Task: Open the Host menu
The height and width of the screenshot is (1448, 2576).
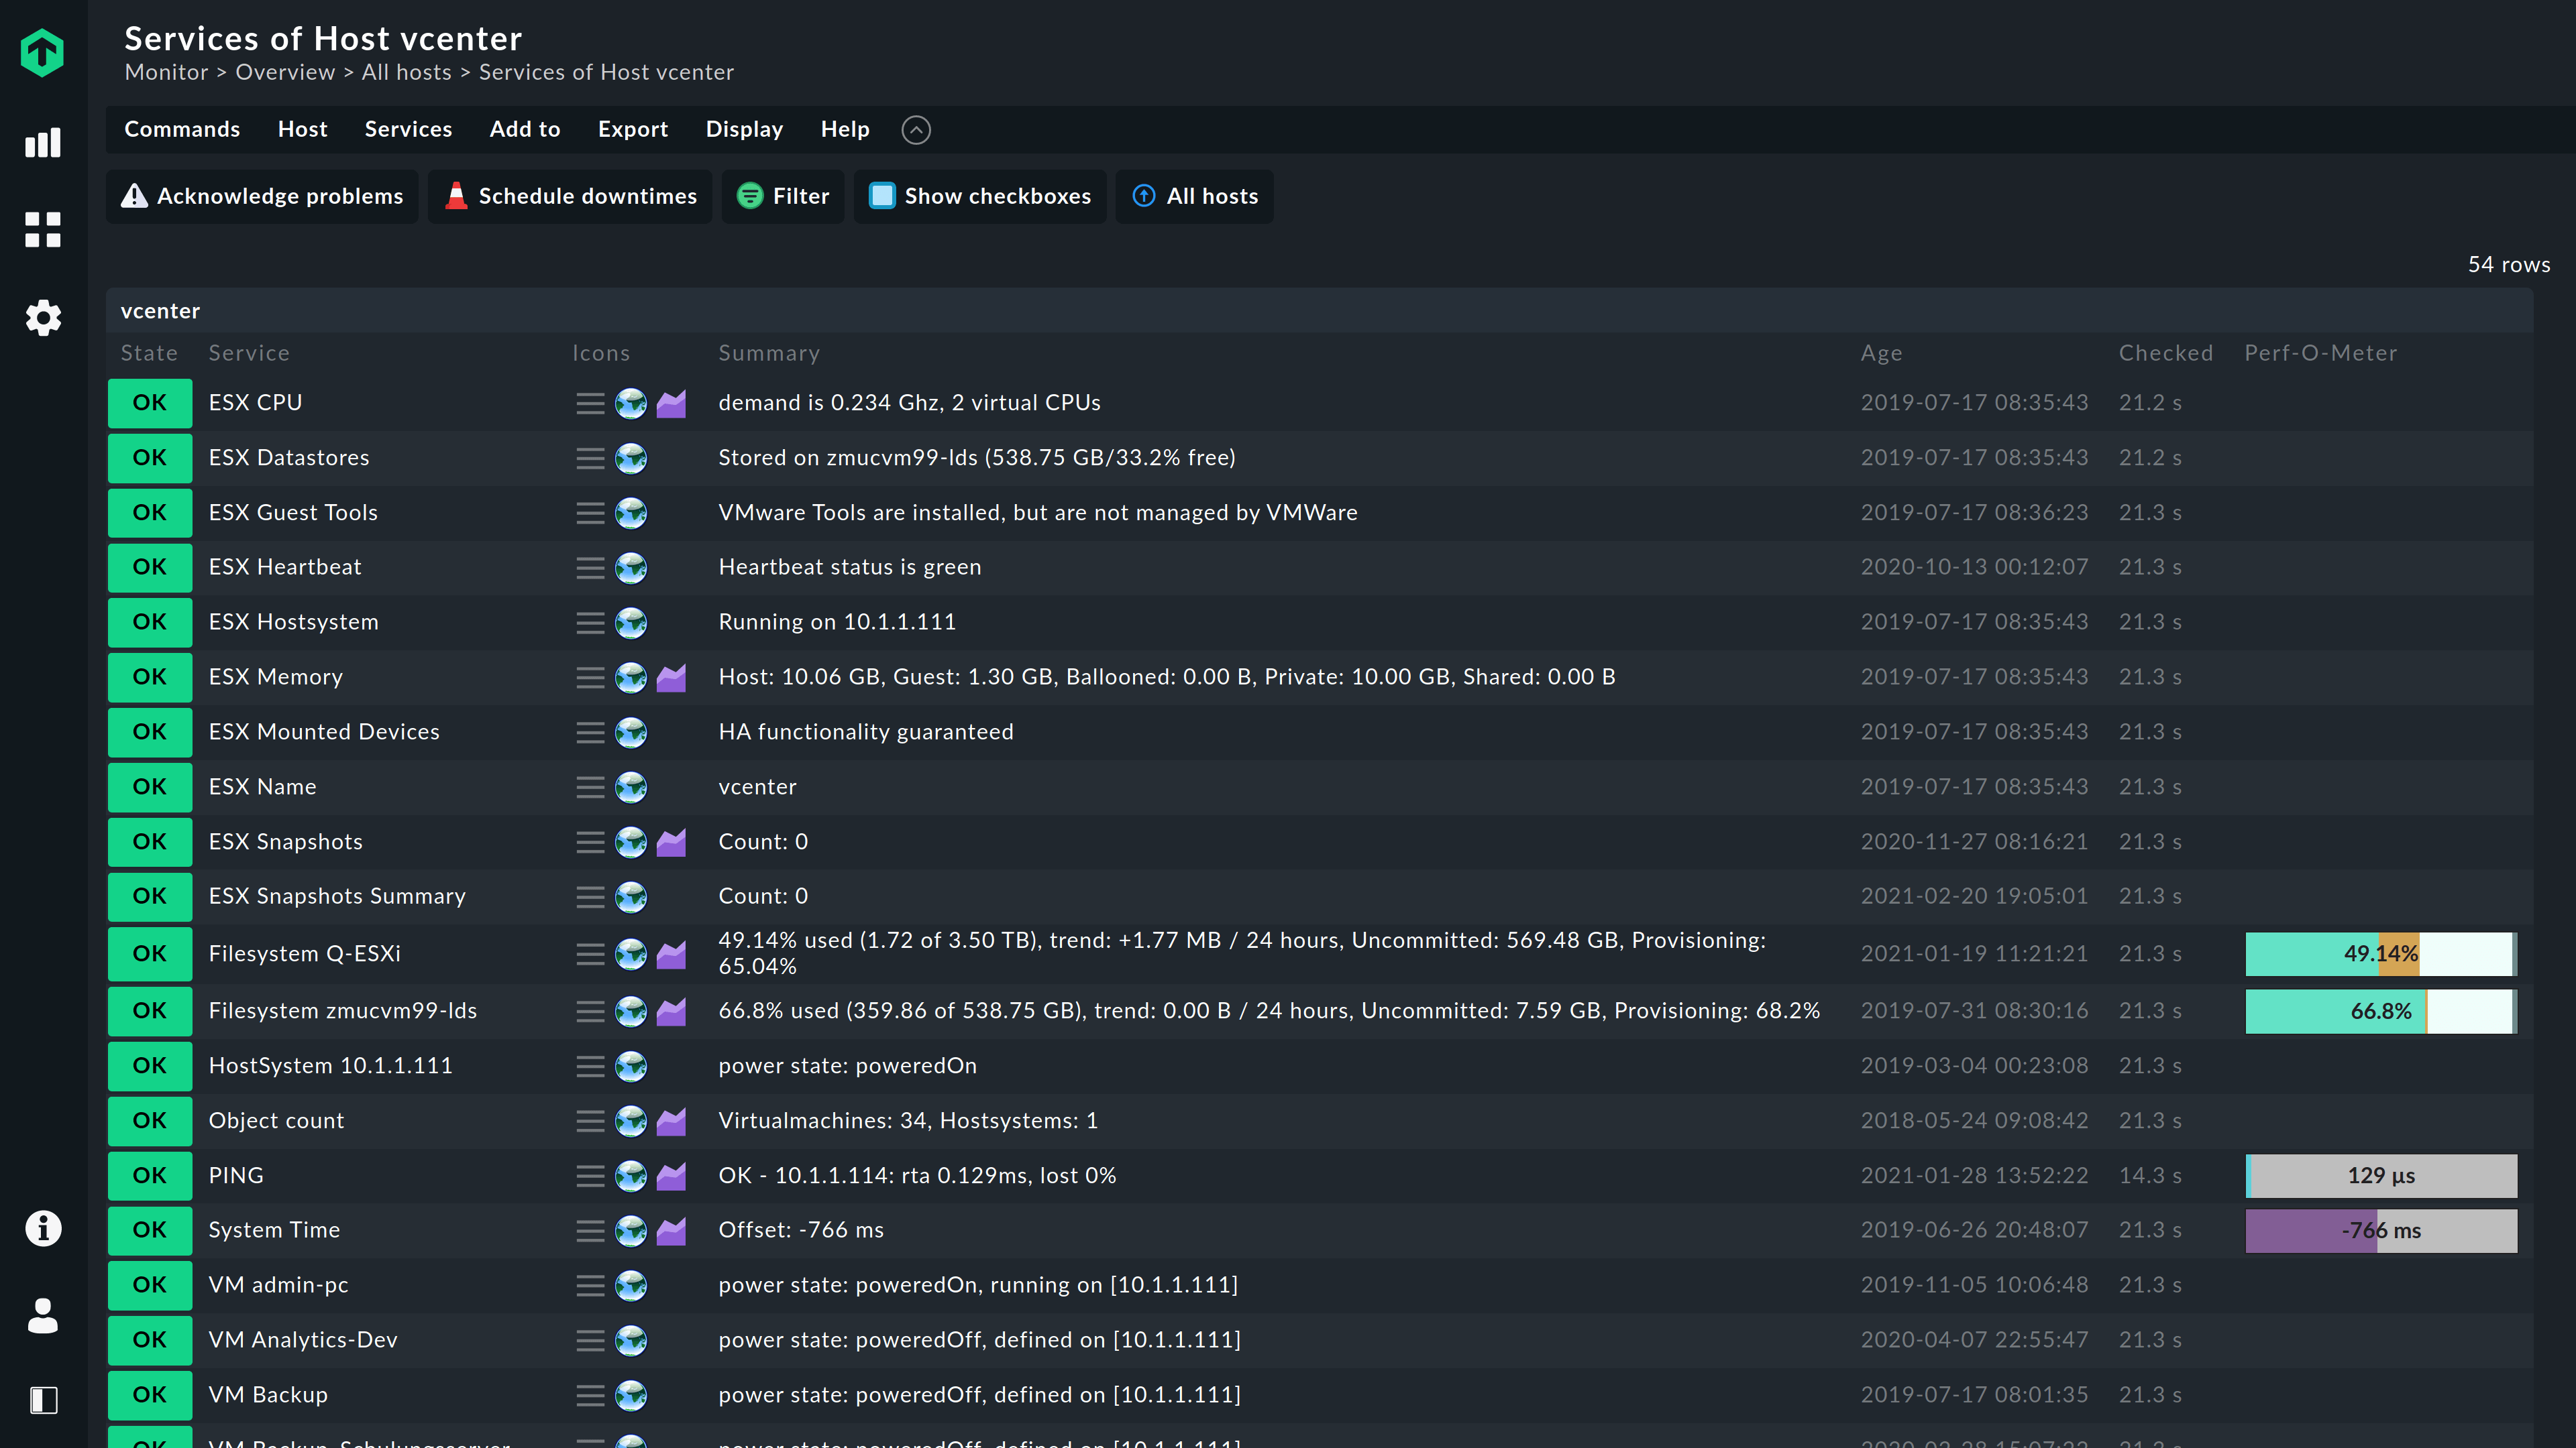Action: click(x=302, y=129)
